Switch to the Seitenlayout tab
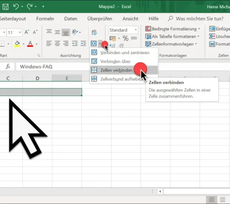230x204 pixels. tap(13, 19)
